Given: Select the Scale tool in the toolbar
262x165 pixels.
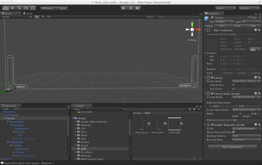Looking at the screenshot, I should (x=26, y=8).
